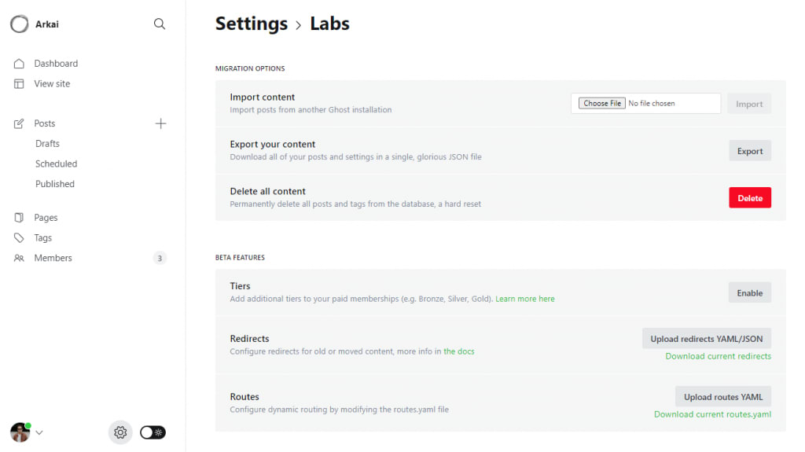The height and width of the screenshot is (452, 805).
Task: Click Export content button
Action: coord(749,151)
